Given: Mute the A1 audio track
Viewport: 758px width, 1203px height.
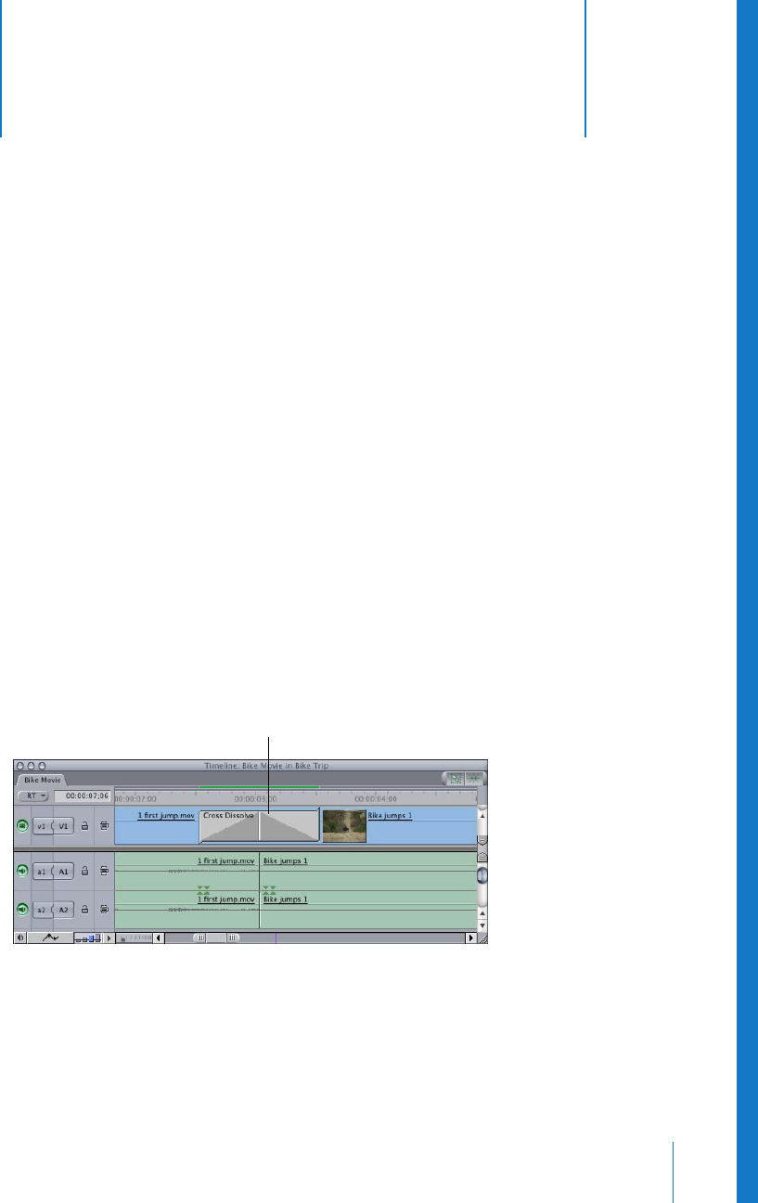Looking at the screenshot, I should tap(22, 871).
